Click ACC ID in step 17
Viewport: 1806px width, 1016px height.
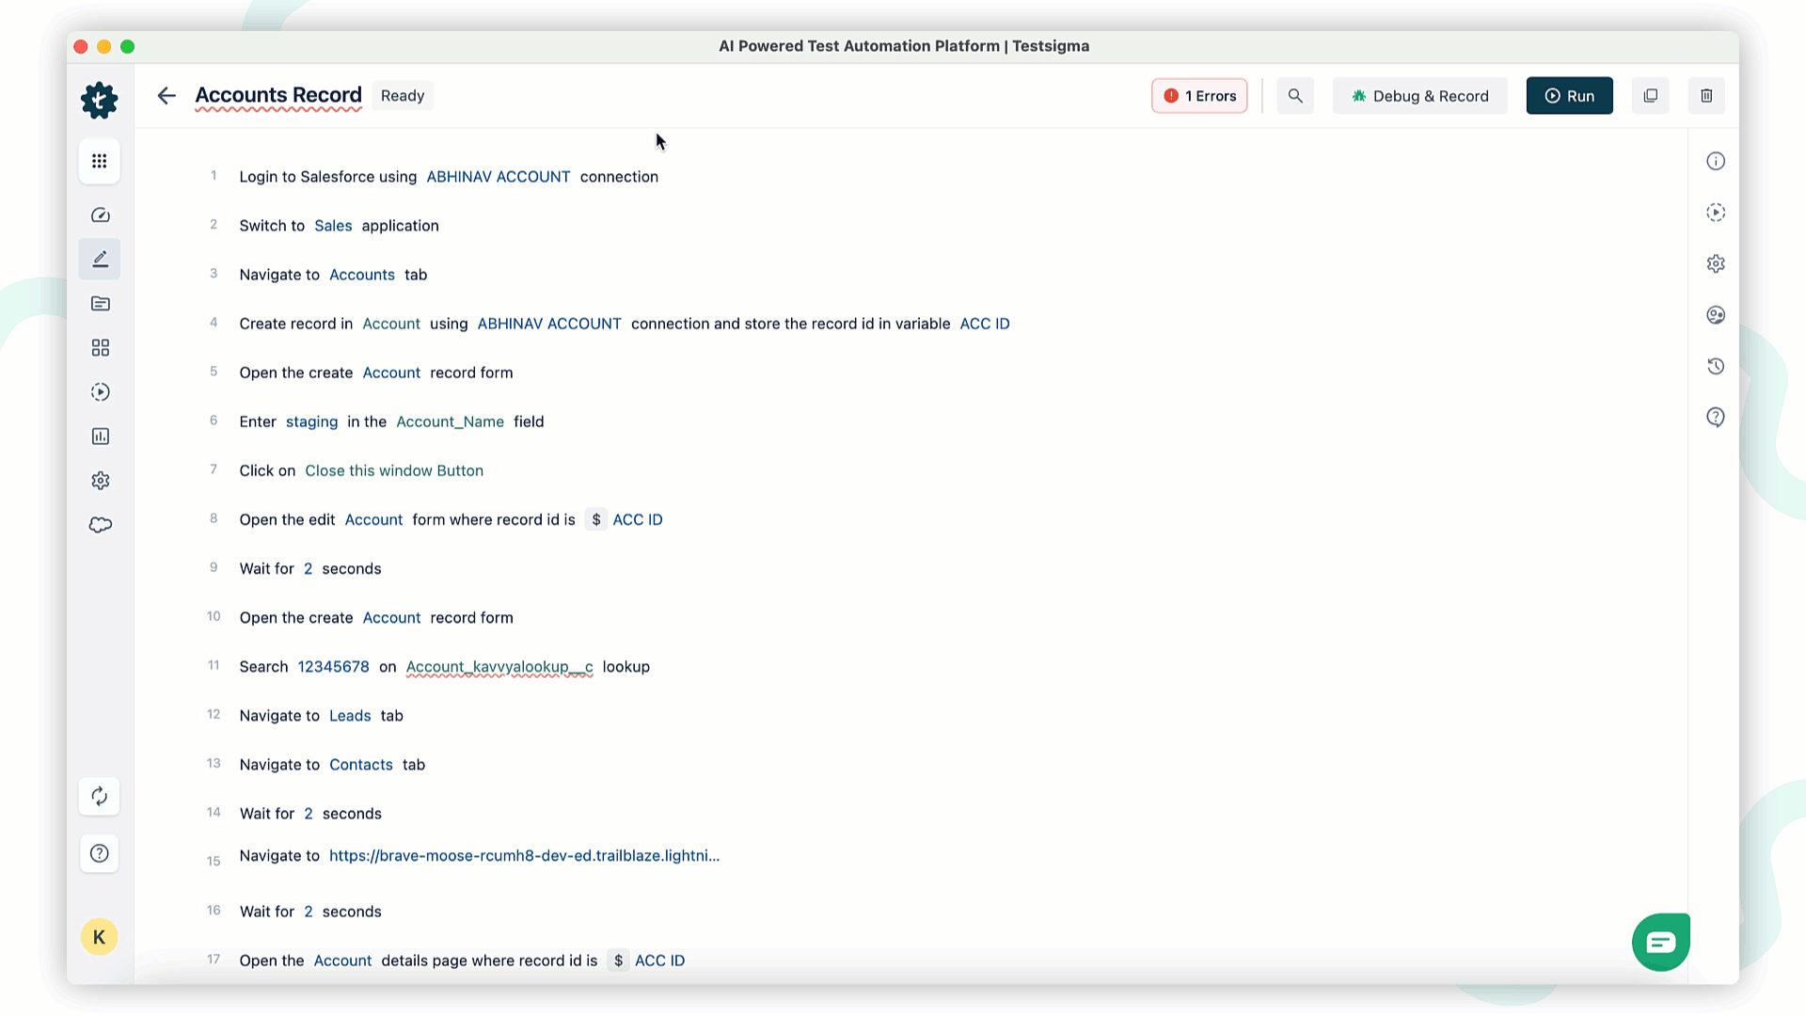coord(660,960)
